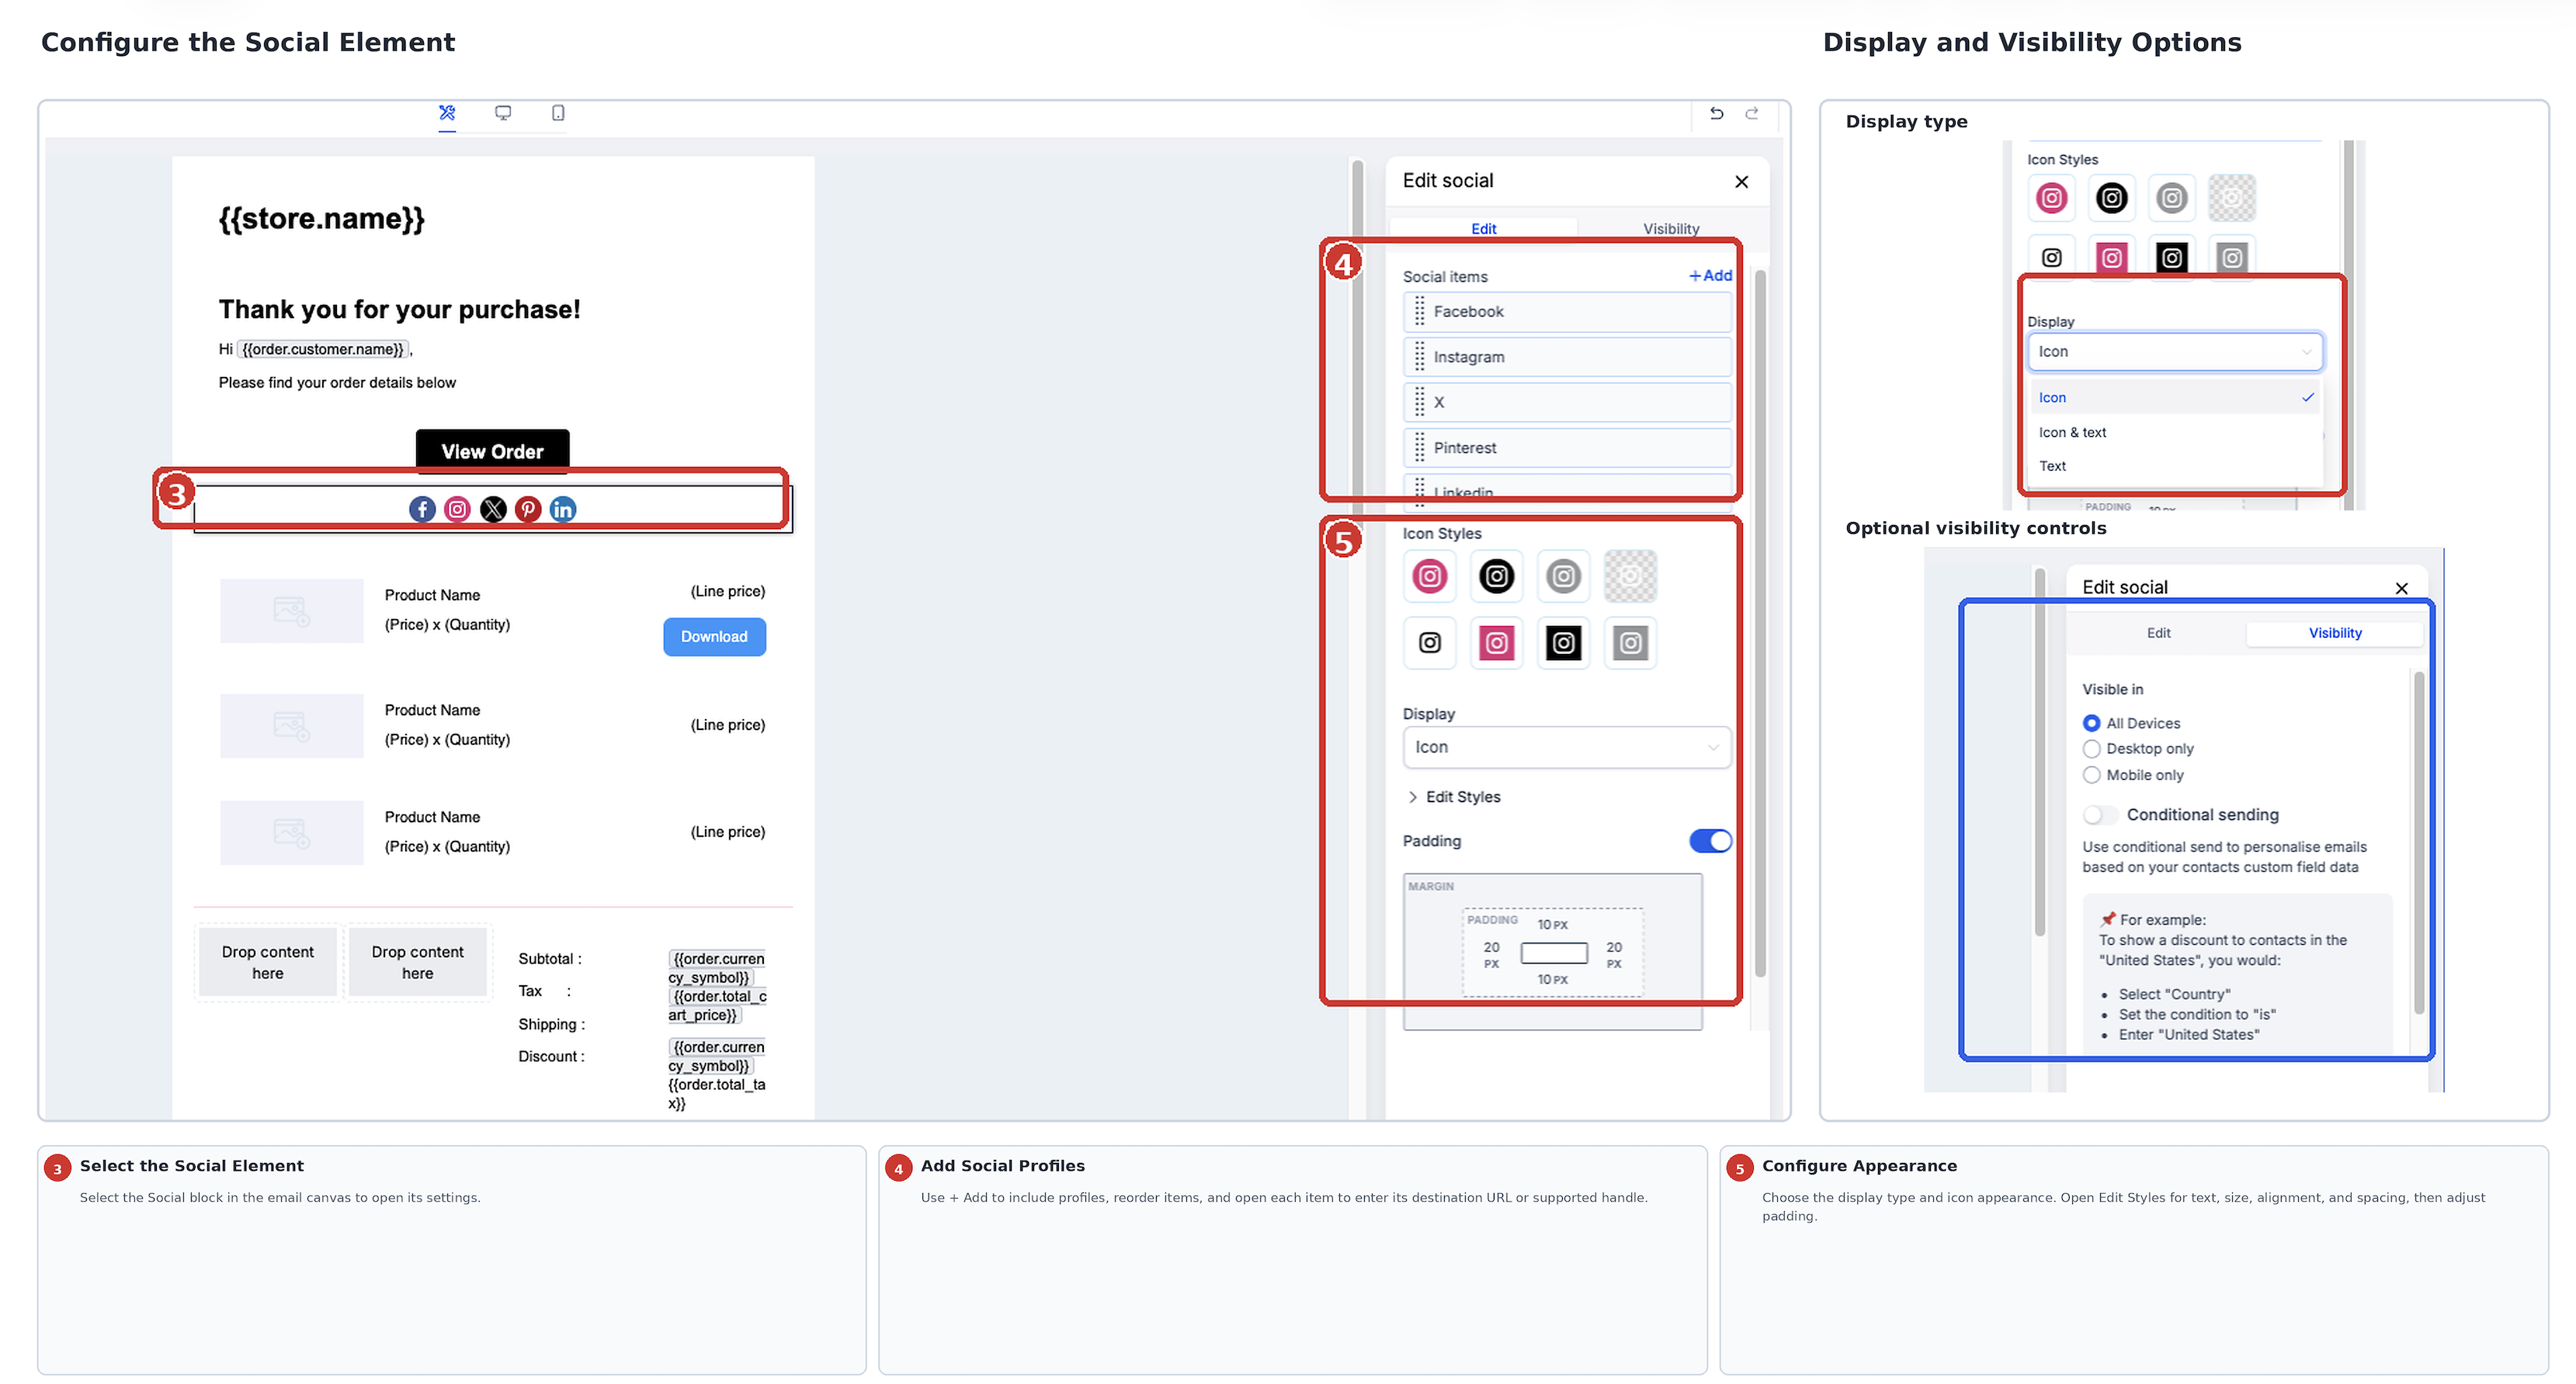Open the X social item

tap(1567, 403)
